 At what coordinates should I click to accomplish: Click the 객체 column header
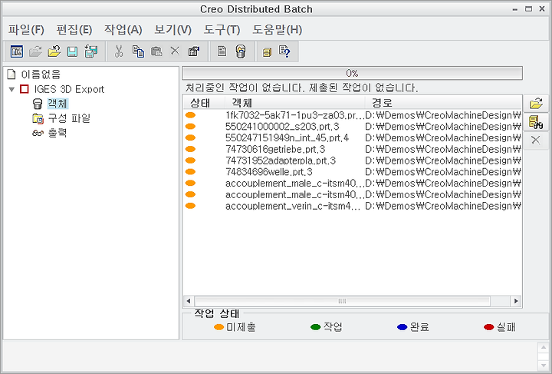[x=294, y=103]
